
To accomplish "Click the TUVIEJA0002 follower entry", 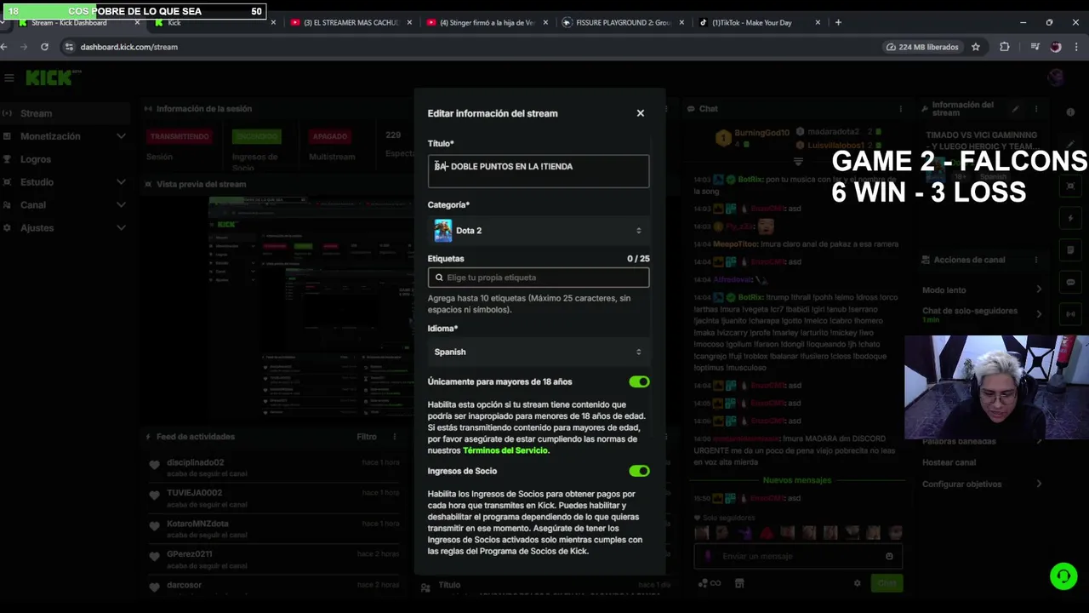I will click(272, 497).
